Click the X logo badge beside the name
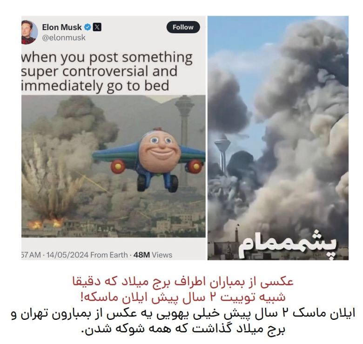The image size is (363, 344). [x=97, y=27]
